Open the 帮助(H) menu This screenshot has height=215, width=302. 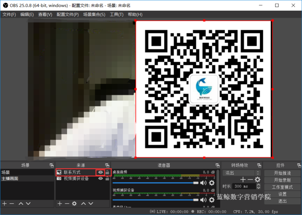click(135, 14)
